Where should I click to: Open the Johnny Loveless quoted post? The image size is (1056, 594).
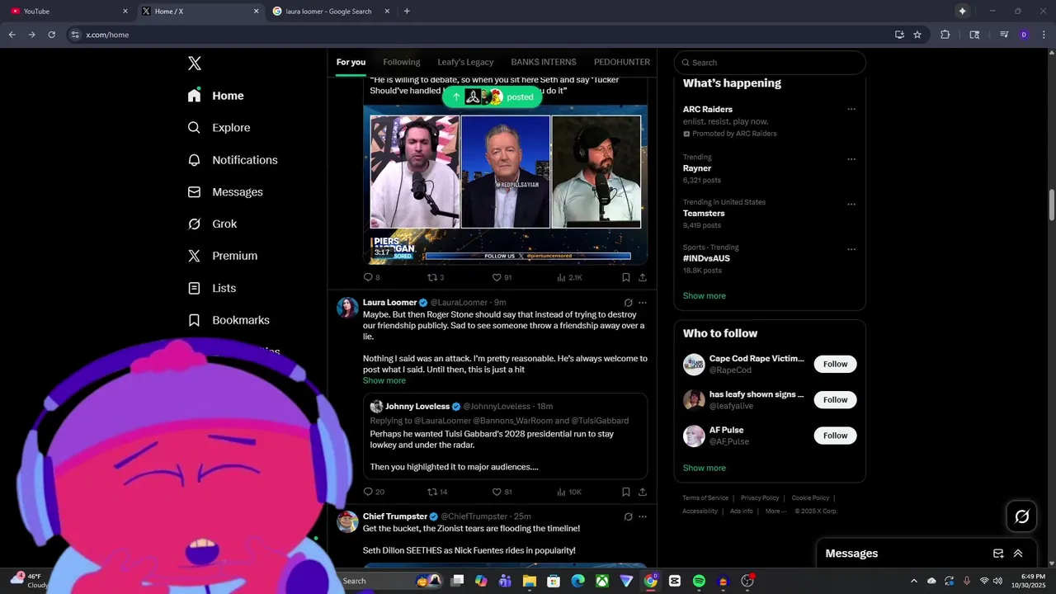click(505, 436)
